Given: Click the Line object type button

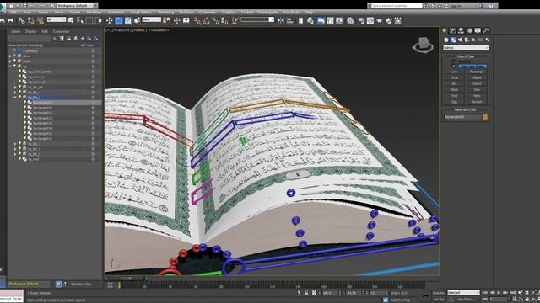Looking at the screenshot, I should (x=454, y=72).
